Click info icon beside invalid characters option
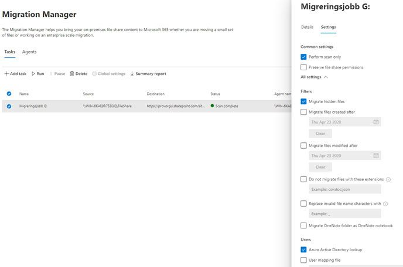This screenshot has height=267, width=403. 386,204
